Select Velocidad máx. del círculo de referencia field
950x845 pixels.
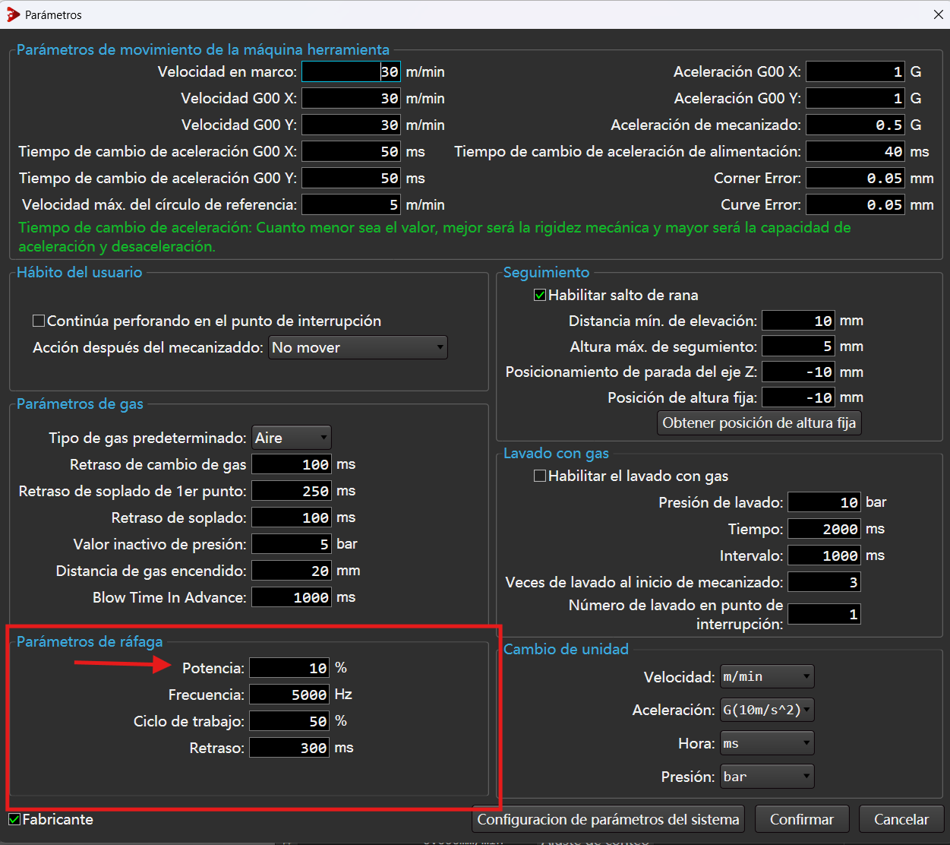pyautogui.click(x=352, y=204)
